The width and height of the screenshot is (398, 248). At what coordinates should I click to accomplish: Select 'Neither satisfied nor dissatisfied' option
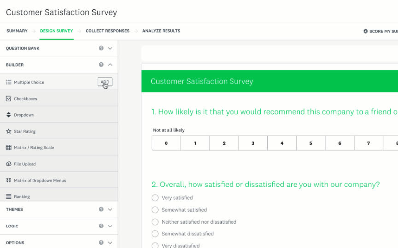[155, 222]
